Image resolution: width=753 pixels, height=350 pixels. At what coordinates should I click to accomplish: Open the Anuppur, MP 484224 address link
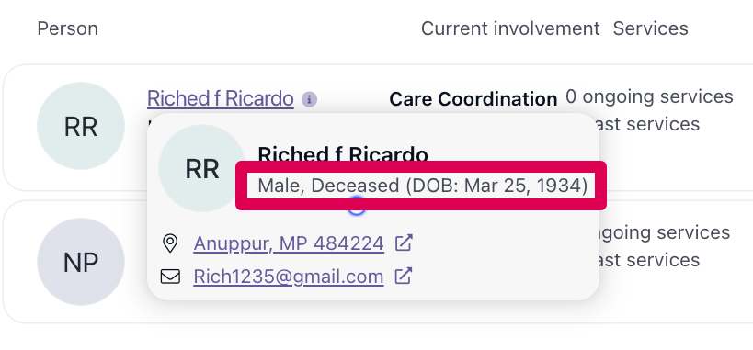(289, 243)
